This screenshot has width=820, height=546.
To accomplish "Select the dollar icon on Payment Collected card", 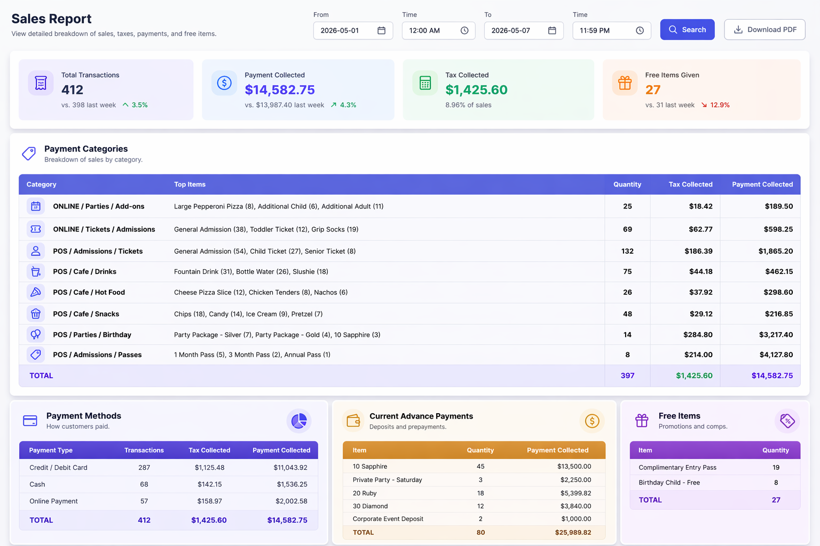I will click(224, 83).
